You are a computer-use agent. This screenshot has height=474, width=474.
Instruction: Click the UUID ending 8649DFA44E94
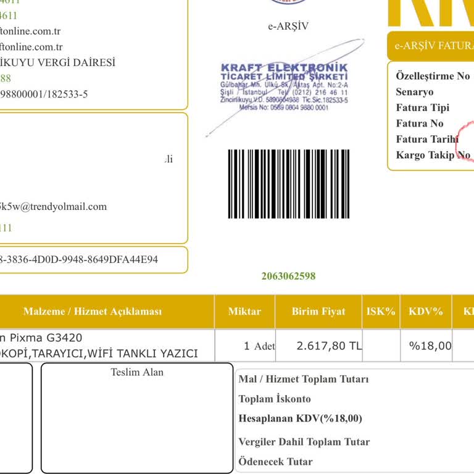79,259
